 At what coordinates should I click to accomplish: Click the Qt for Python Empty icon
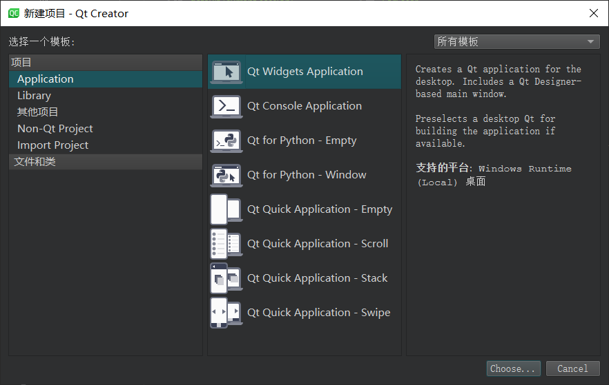point(226,141)
